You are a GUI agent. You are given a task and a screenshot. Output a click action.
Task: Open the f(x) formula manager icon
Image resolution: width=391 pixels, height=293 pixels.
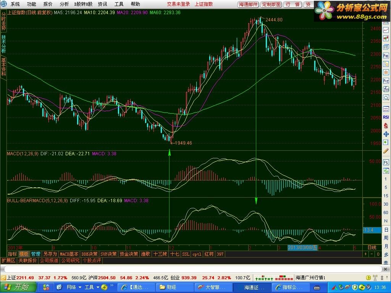tap(386, 89)
